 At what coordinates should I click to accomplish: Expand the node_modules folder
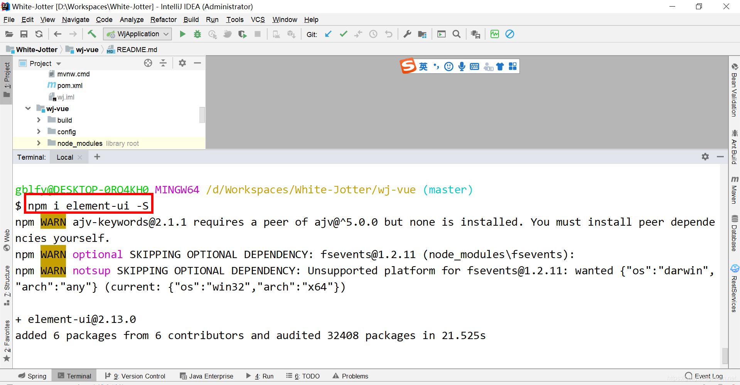[x=39, y=143]
